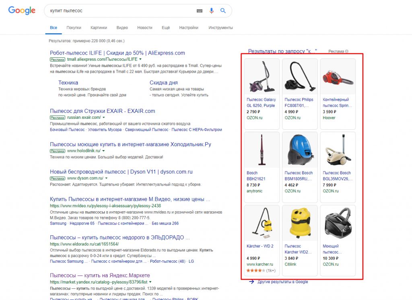Open the on-screen keyboard icon
This screenshot has height=300, width=412.
[199, 11]
